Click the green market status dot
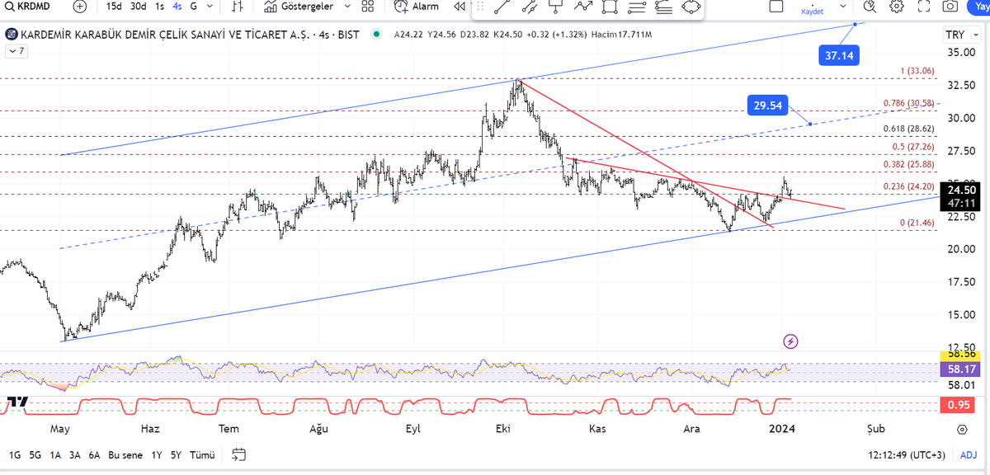Viewport: 990px width, 475px height. (x=377, y=35)
